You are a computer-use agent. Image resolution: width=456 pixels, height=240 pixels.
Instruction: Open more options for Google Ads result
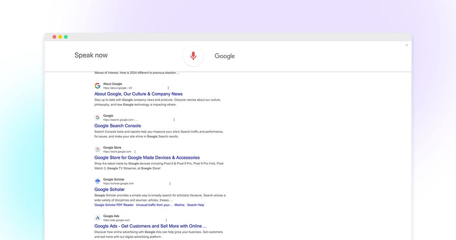click(x=167, y=220)
